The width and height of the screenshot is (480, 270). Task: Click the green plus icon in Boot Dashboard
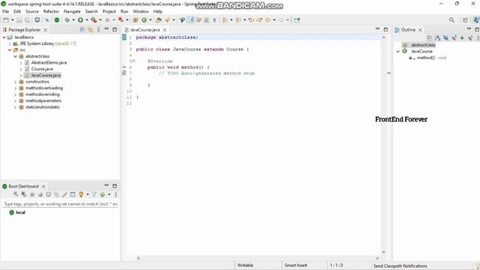102,195
